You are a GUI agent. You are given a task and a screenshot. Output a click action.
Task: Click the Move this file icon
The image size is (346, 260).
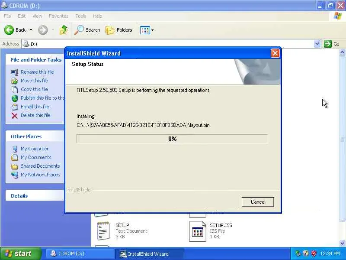[x=15, y=81]
